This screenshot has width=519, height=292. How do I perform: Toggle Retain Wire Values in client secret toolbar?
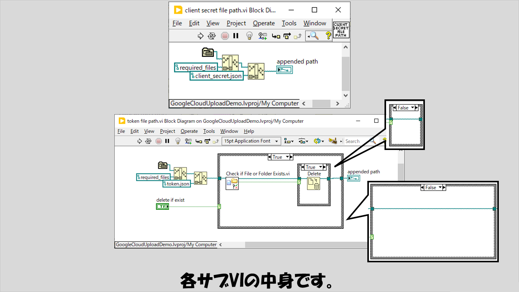click(263, 36)
